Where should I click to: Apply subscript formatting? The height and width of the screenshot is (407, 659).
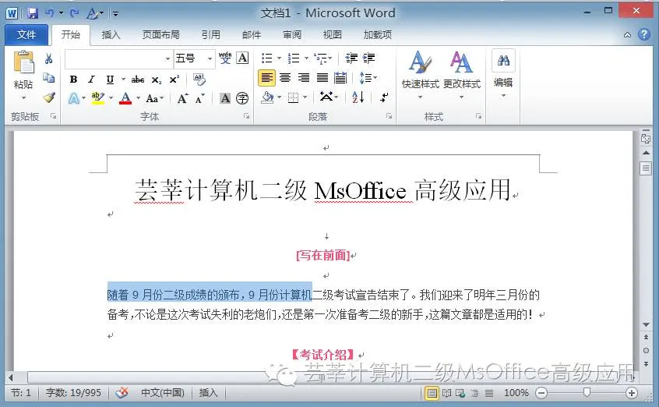point(157,80)
